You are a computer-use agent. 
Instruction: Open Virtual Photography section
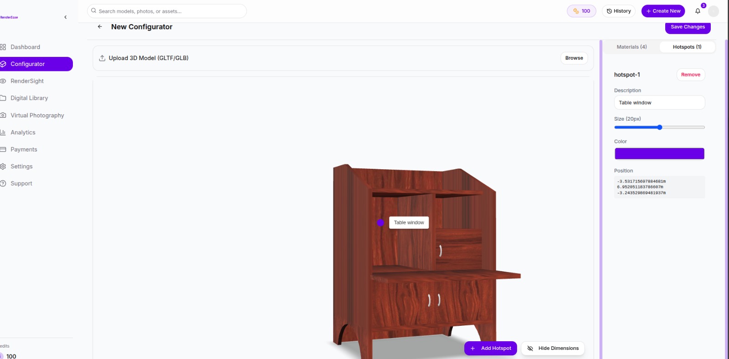point(36,115)
